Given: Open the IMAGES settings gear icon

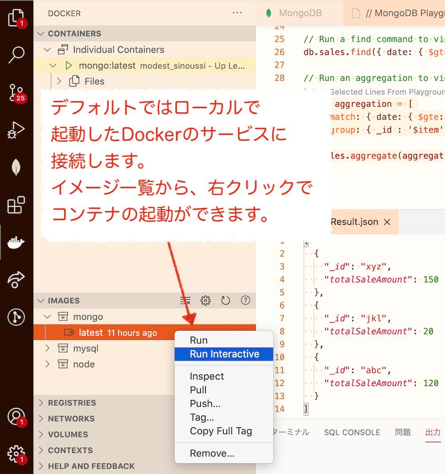Looking at the screenshot, I should coord(206,300).
